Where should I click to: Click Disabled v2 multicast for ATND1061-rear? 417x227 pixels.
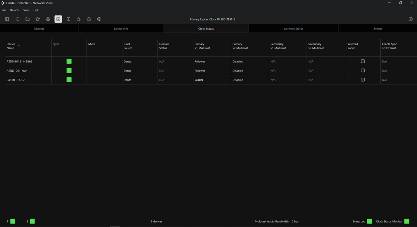238,71
